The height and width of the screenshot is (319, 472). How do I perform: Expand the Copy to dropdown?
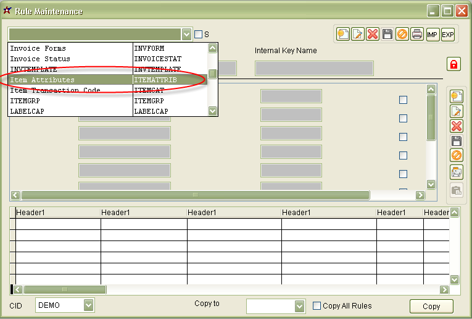pyautogui.click(x=300, y=306)
